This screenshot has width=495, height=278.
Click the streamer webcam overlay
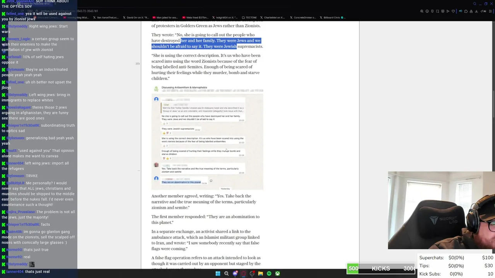(x=441, y=210)
